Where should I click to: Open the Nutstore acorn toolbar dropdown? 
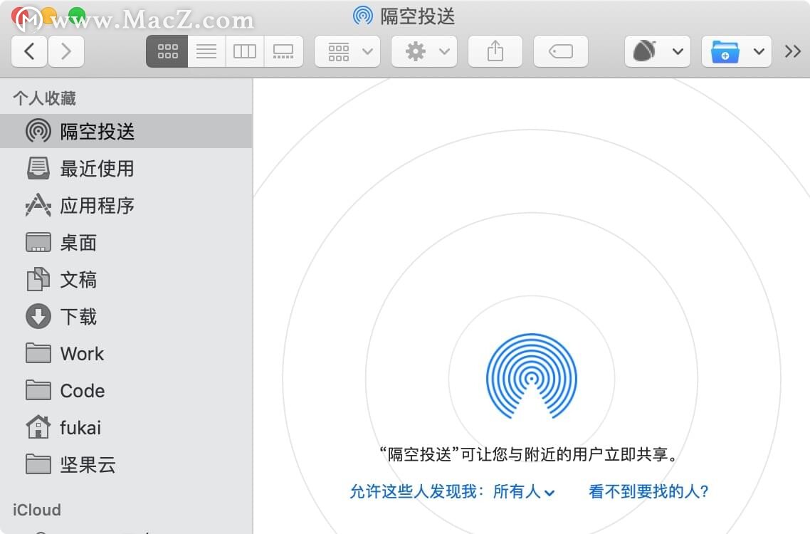657,51
